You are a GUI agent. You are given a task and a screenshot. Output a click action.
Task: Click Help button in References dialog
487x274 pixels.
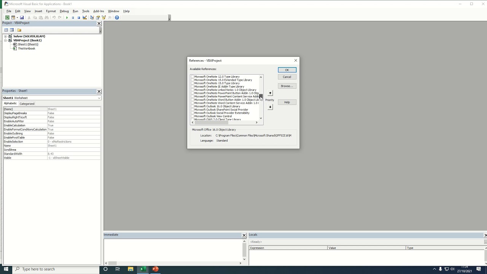287,102
